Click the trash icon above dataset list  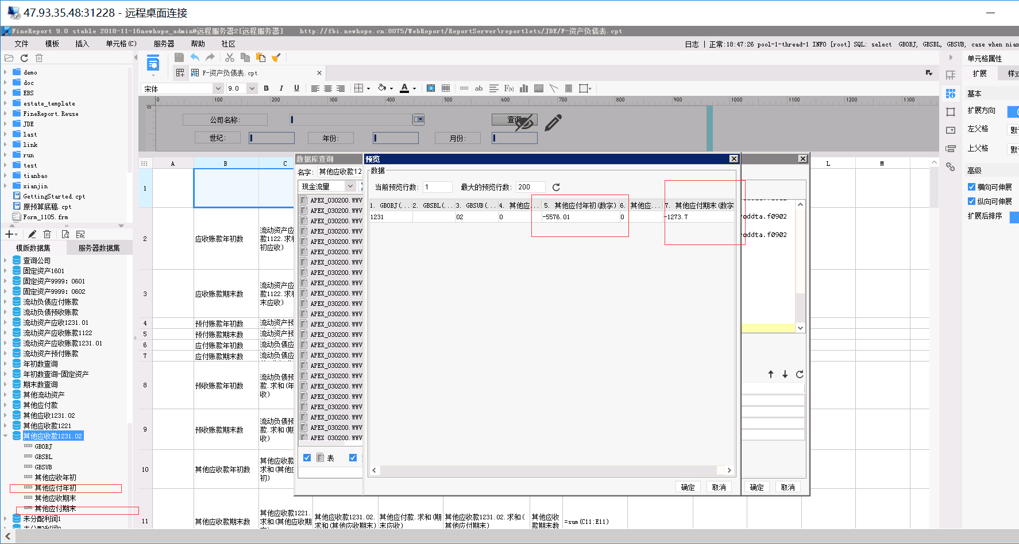point(47,234)
